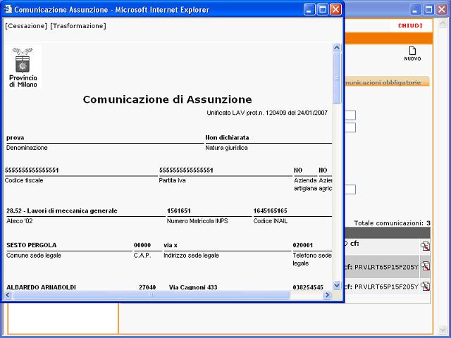Click the topmost input field in the background window
This screenshot has width=451, height=338.
[x=350, y=115]
